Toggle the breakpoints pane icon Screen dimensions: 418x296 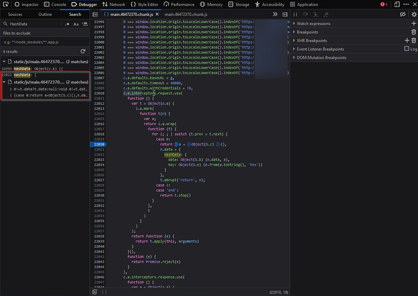tap(285, 14)
